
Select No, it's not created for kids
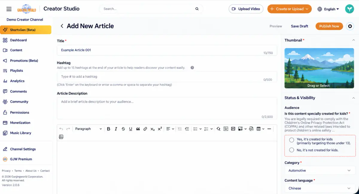[292, 150]
